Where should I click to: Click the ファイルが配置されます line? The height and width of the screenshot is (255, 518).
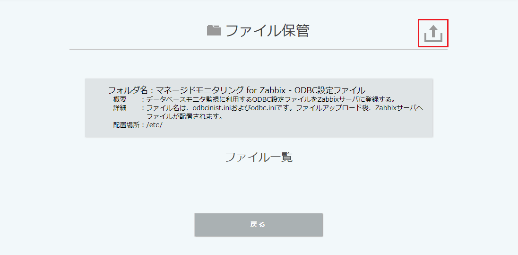(x=184, y=117)
